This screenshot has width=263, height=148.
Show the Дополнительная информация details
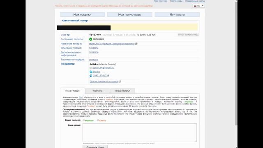click(x=94, y=52)
